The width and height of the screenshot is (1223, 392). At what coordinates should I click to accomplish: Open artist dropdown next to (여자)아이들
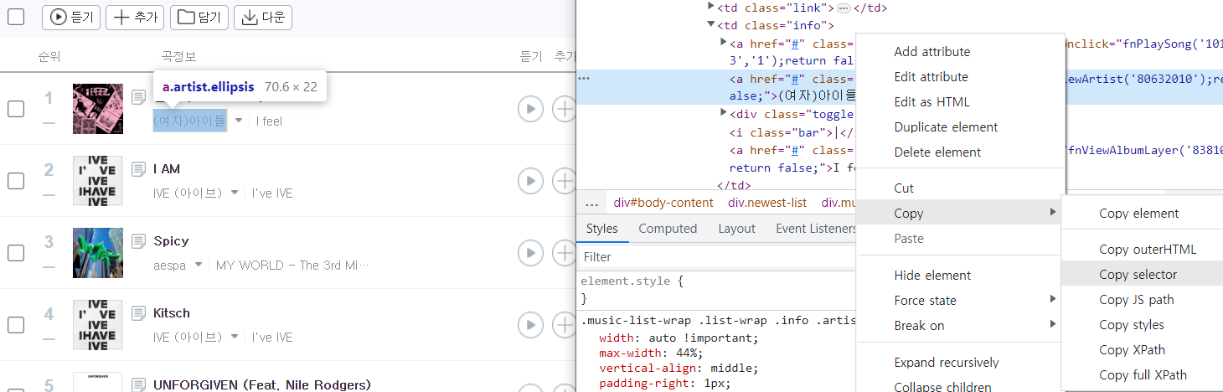point(239,121)
